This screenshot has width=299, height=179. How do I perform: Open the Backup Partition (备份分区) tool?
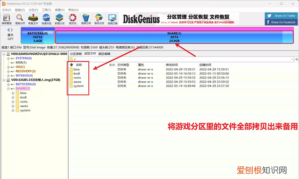[99, 19]
